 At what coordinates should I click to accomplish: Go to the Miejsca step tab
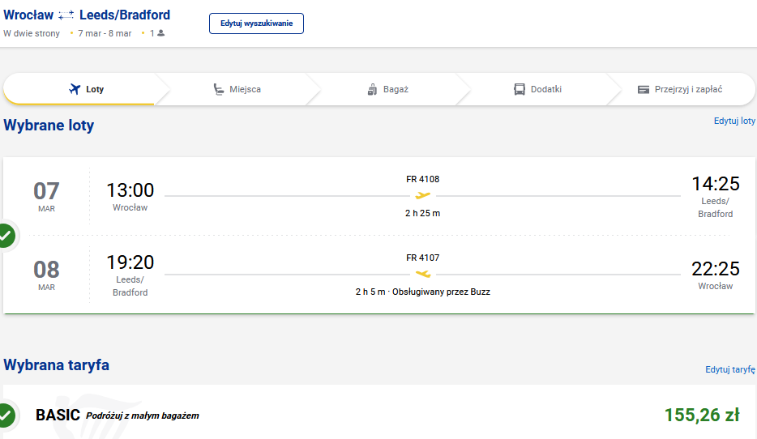point(237,89)
